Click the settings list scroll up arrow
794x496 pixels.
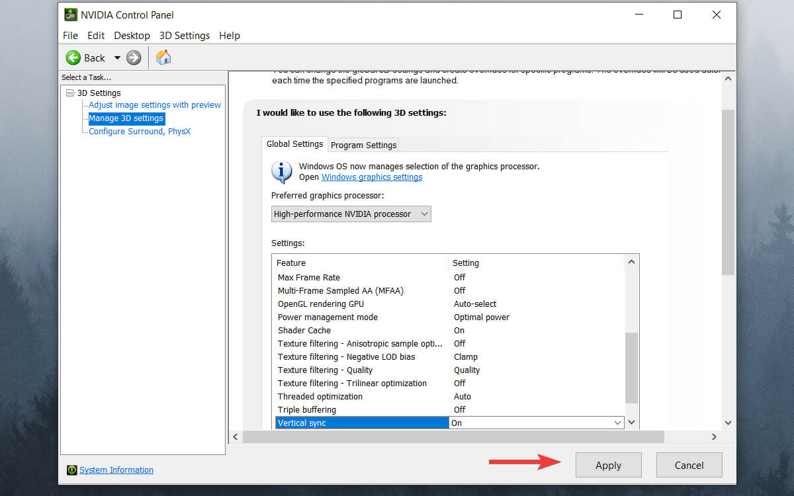pos(631,263)
